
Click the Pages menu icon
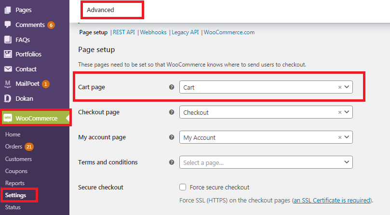[8, 10]
